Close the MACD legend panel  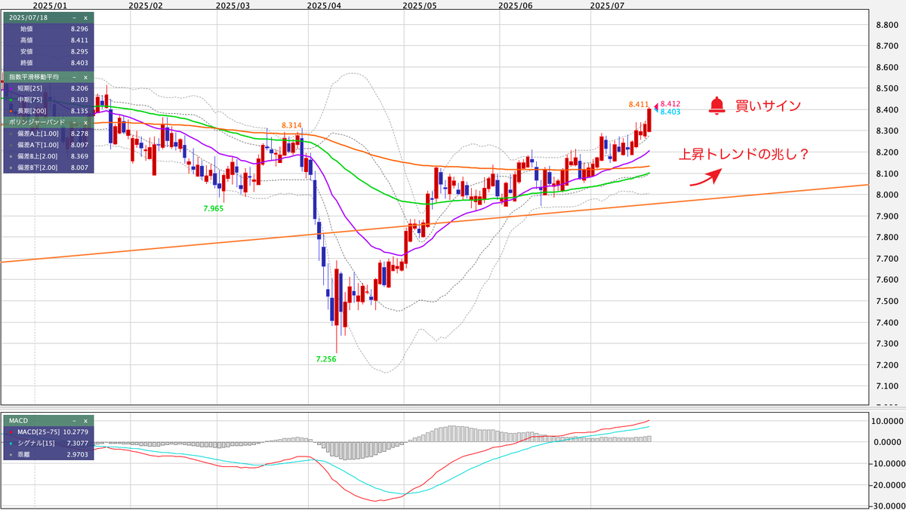85,420
